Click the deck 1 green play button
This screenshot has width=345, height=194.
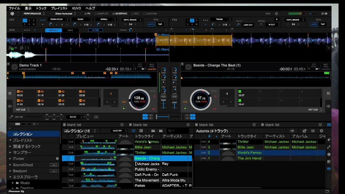pos(124,109)
